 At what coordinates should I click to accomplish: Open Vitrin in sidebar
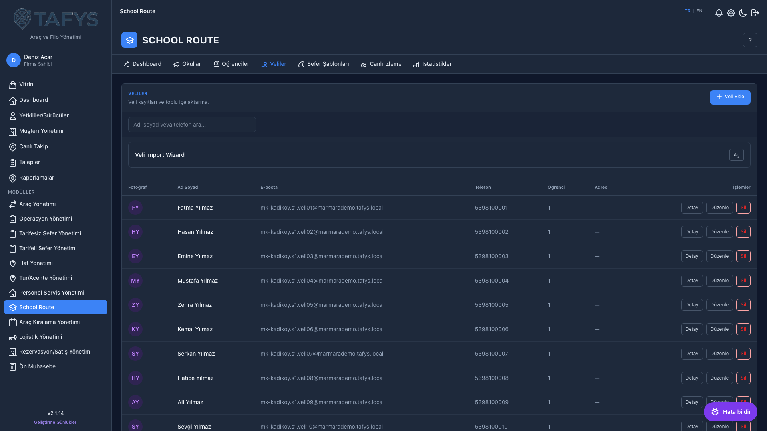tap(56, 85)
